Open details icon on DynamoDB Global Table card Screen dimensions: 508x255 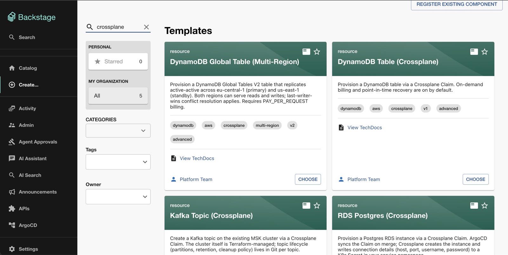tap(306, 52)
